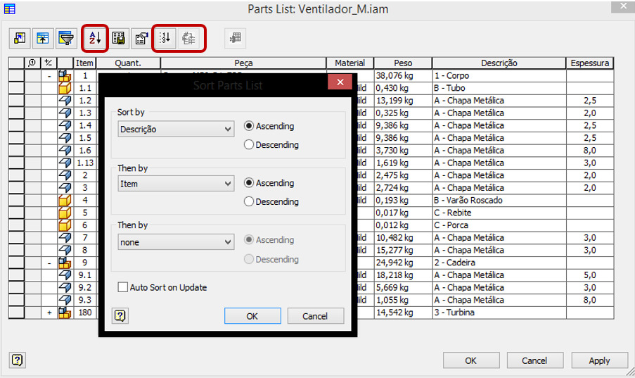The width and height of the screenshot is (635, 378).
Task: Click the part icon for item 5
Action: 65,213
